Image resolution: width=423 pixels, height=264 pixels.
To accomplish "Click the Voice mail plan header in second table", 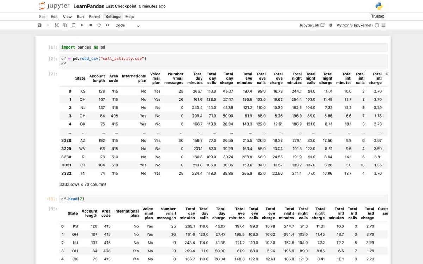I will click(x=148, y=213).
